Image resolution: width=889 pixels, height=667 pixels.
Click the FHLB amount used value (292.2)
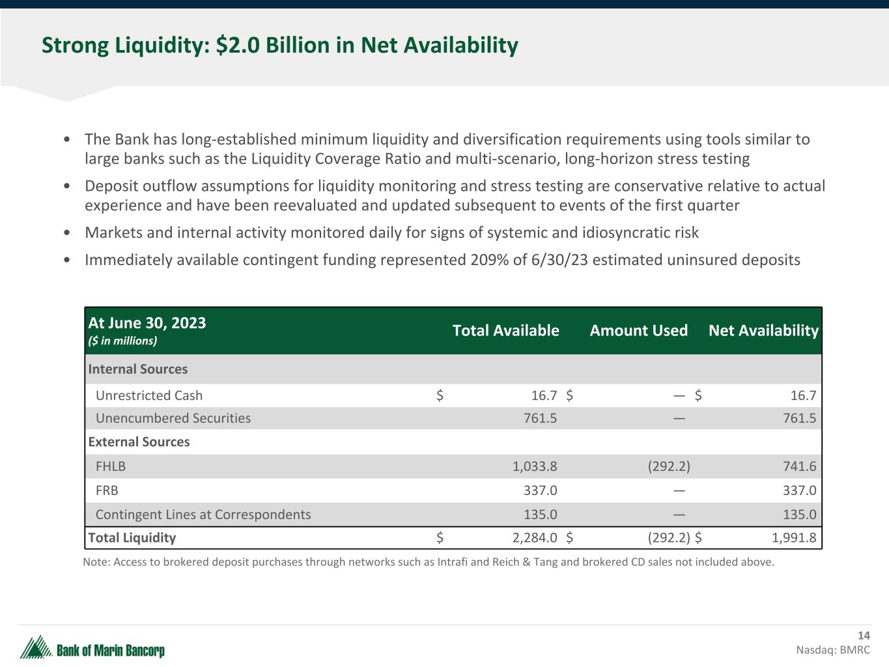click(x=669, y=466)
